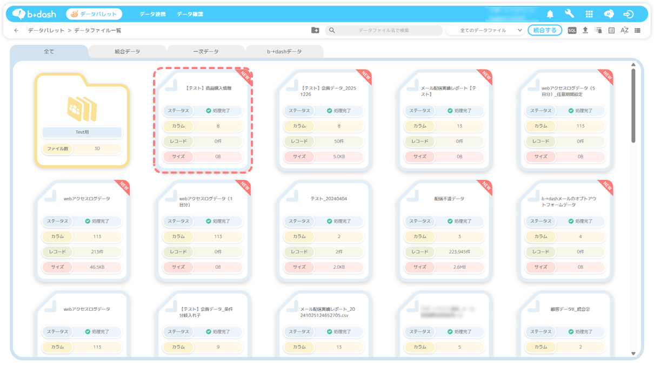The width and height of the screenshot is (654, 367).
Task: Switch to list view icon
Action: click(637, 31)
